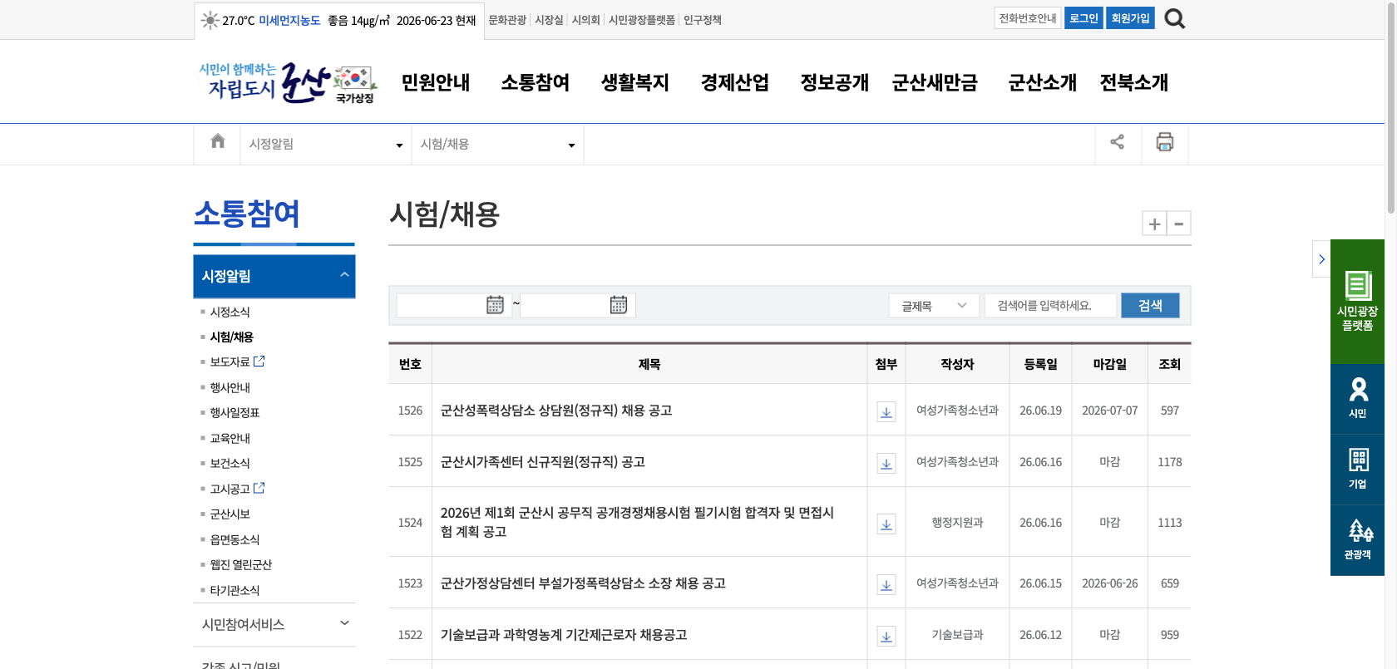Viewport: 1397px width, 669px height.
Task: Select 시정소식 in the sidebar
Action: (230, 312)
